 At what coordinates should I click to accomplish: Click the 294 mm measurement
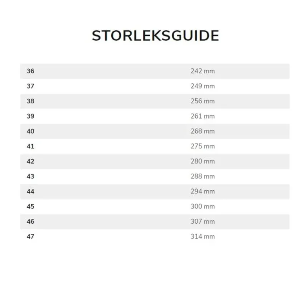[203, 191]
